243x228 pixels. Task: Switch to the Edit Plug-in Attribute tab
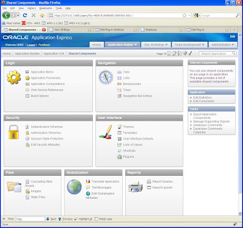[x=116, y=30]
